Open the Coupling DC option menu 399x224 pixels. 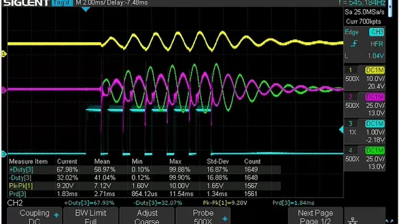click(34, 216)
